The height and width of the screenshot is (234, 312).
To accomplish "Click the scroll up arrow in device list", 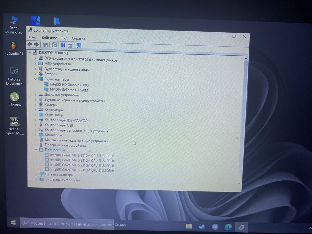I will [246, 59].
